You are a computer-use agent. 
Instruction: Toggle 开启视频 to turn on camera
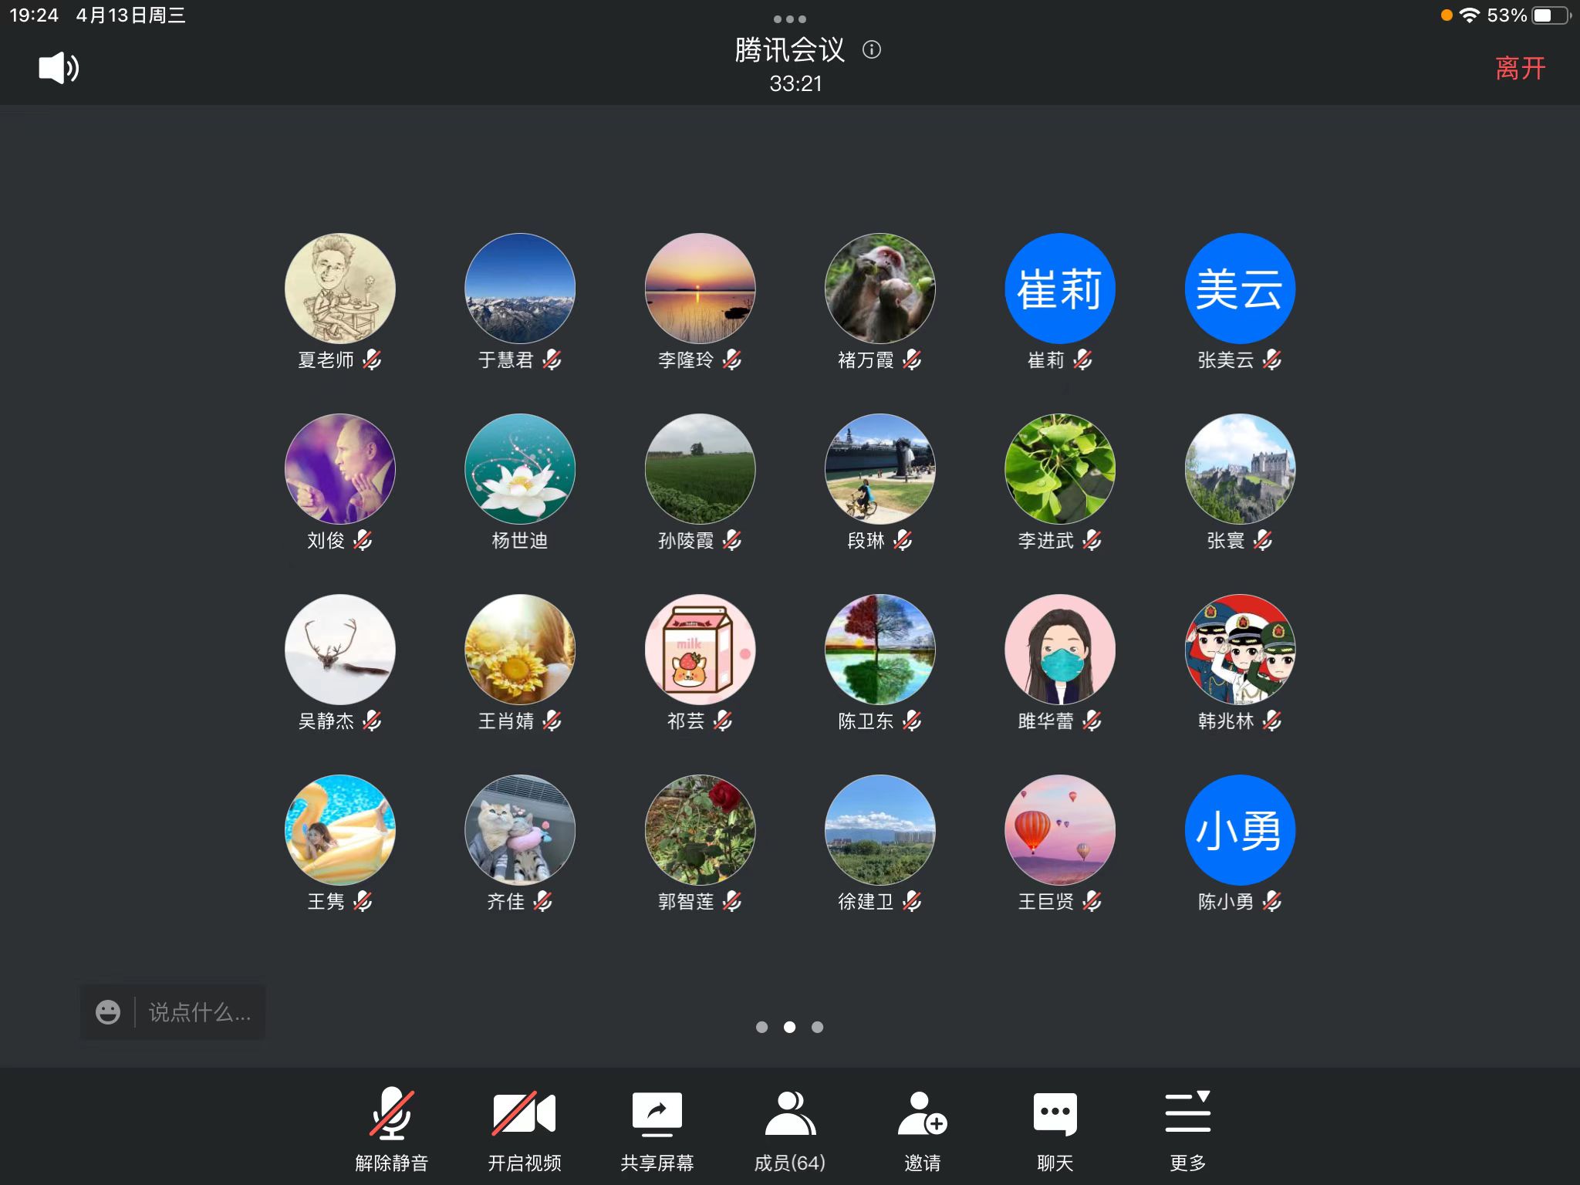524,1114
